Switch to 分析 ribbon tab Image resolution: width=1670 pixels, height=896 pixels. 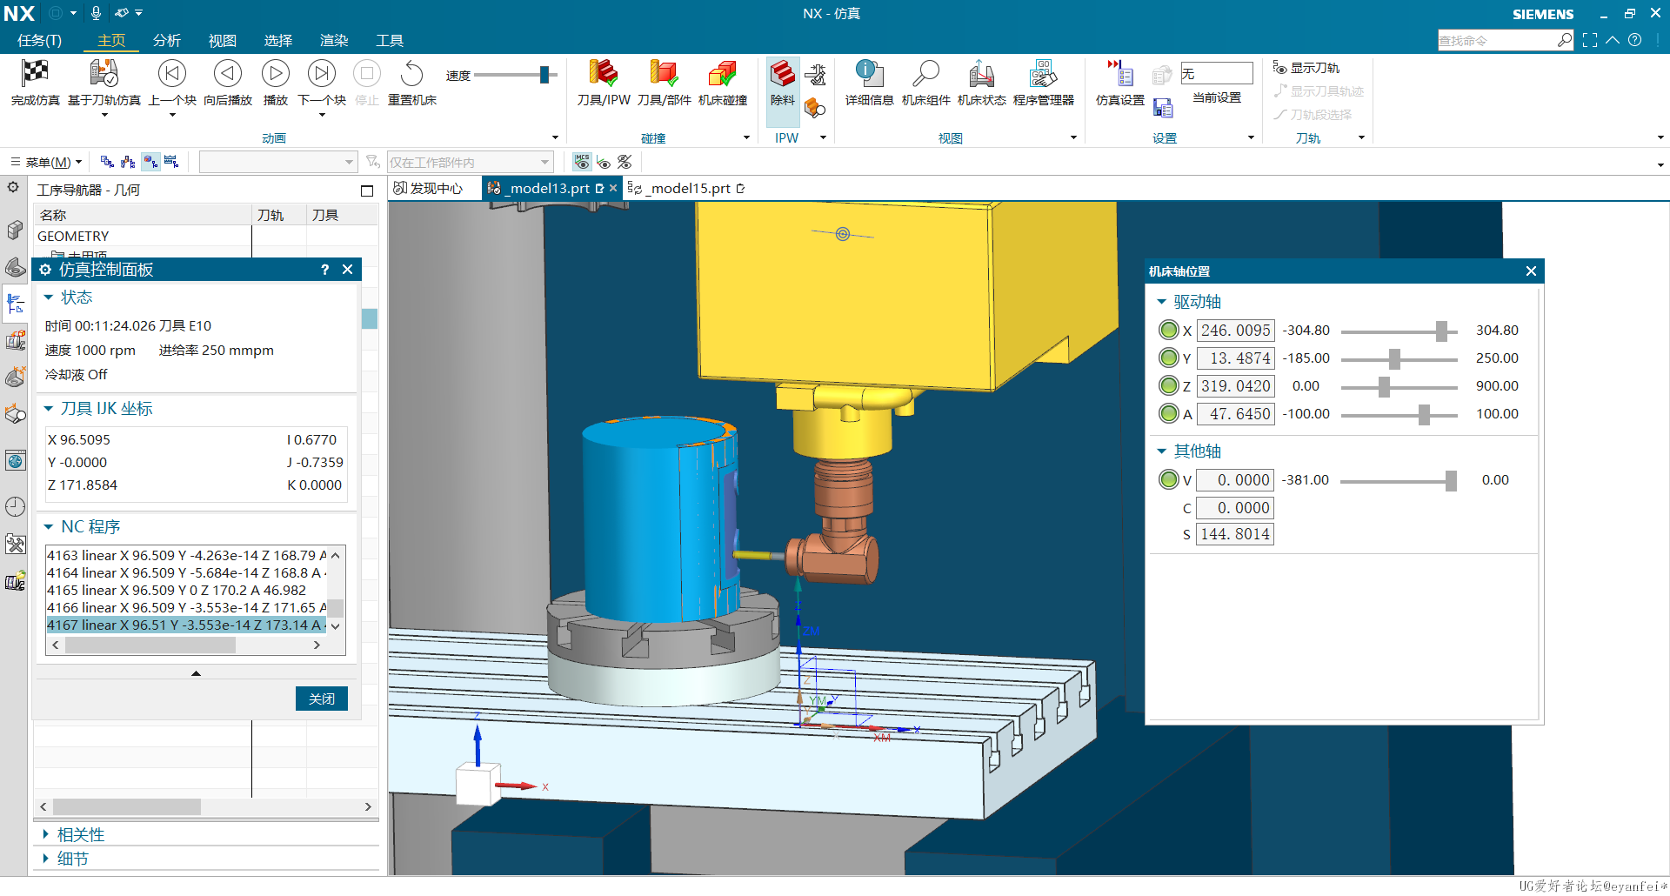(167, 40)
